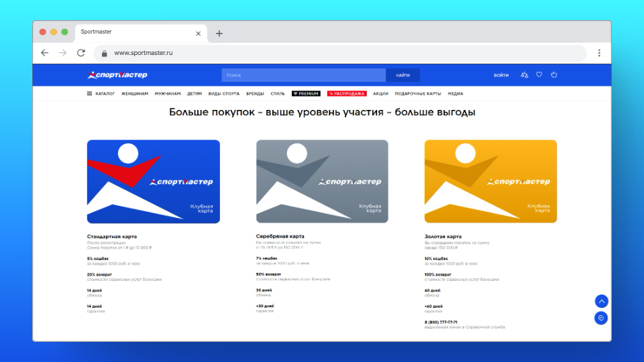Open the ЖЕНЩИНАМ menu item
Screen dimensions: 644x362
coord(135,94)
